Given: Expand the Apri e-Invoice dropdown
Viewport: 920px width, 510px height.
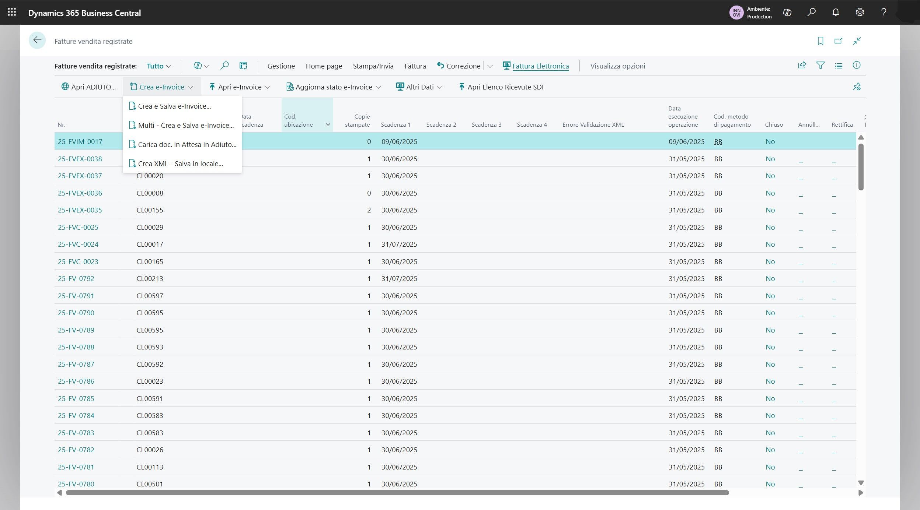Looking at the screenshot, I should (x=240, y=87).
